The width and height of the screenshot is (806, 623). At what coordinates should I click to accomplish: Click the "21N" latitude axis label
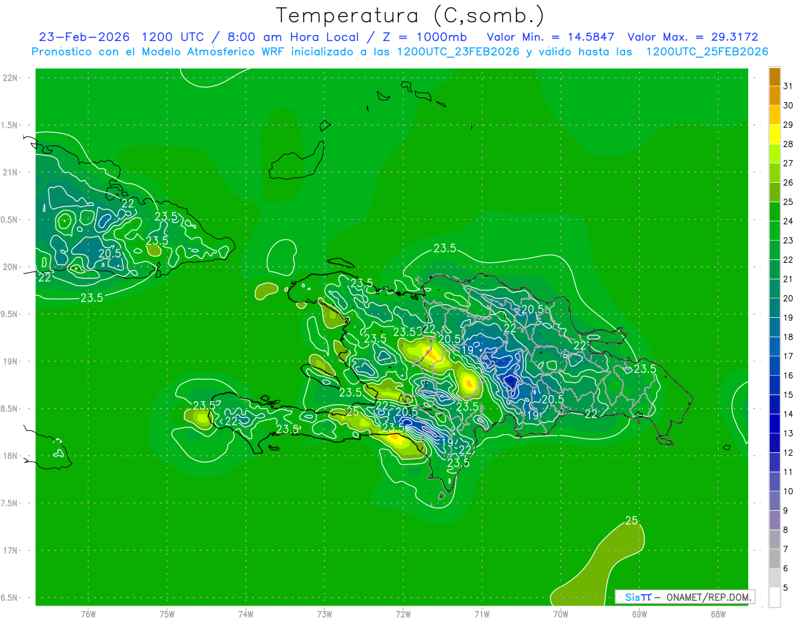coord(11,172)
